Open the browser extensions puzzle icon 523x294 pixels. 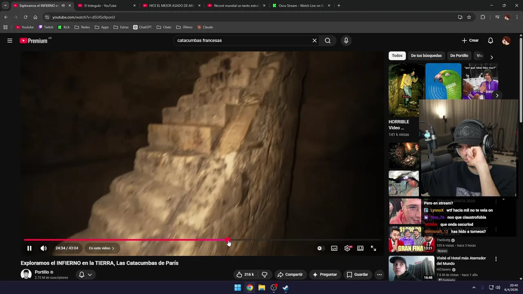(483, 17)
